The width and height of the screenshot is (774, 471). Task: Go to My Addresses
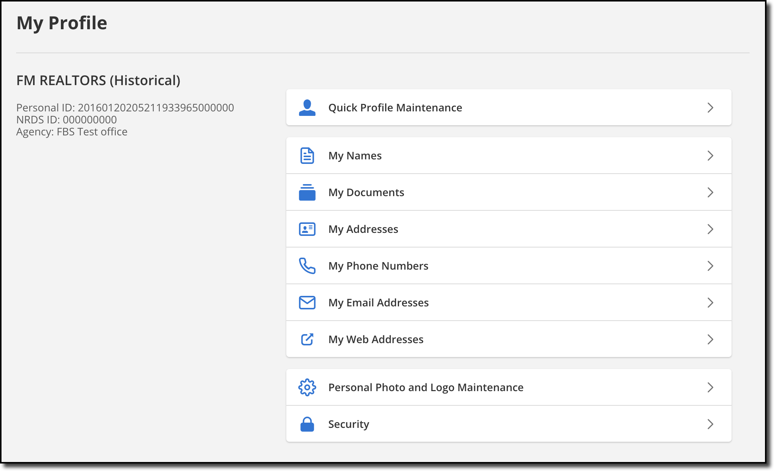pyautogui.click(x=509, y=229)
